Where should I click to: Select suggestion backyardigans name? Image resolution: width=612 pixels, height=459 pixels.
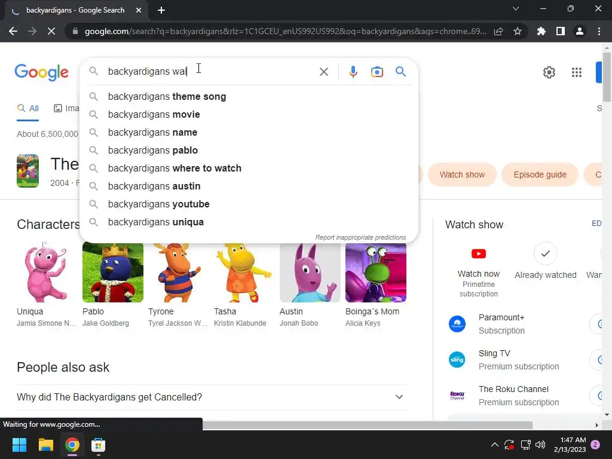[x=249, y=132]
